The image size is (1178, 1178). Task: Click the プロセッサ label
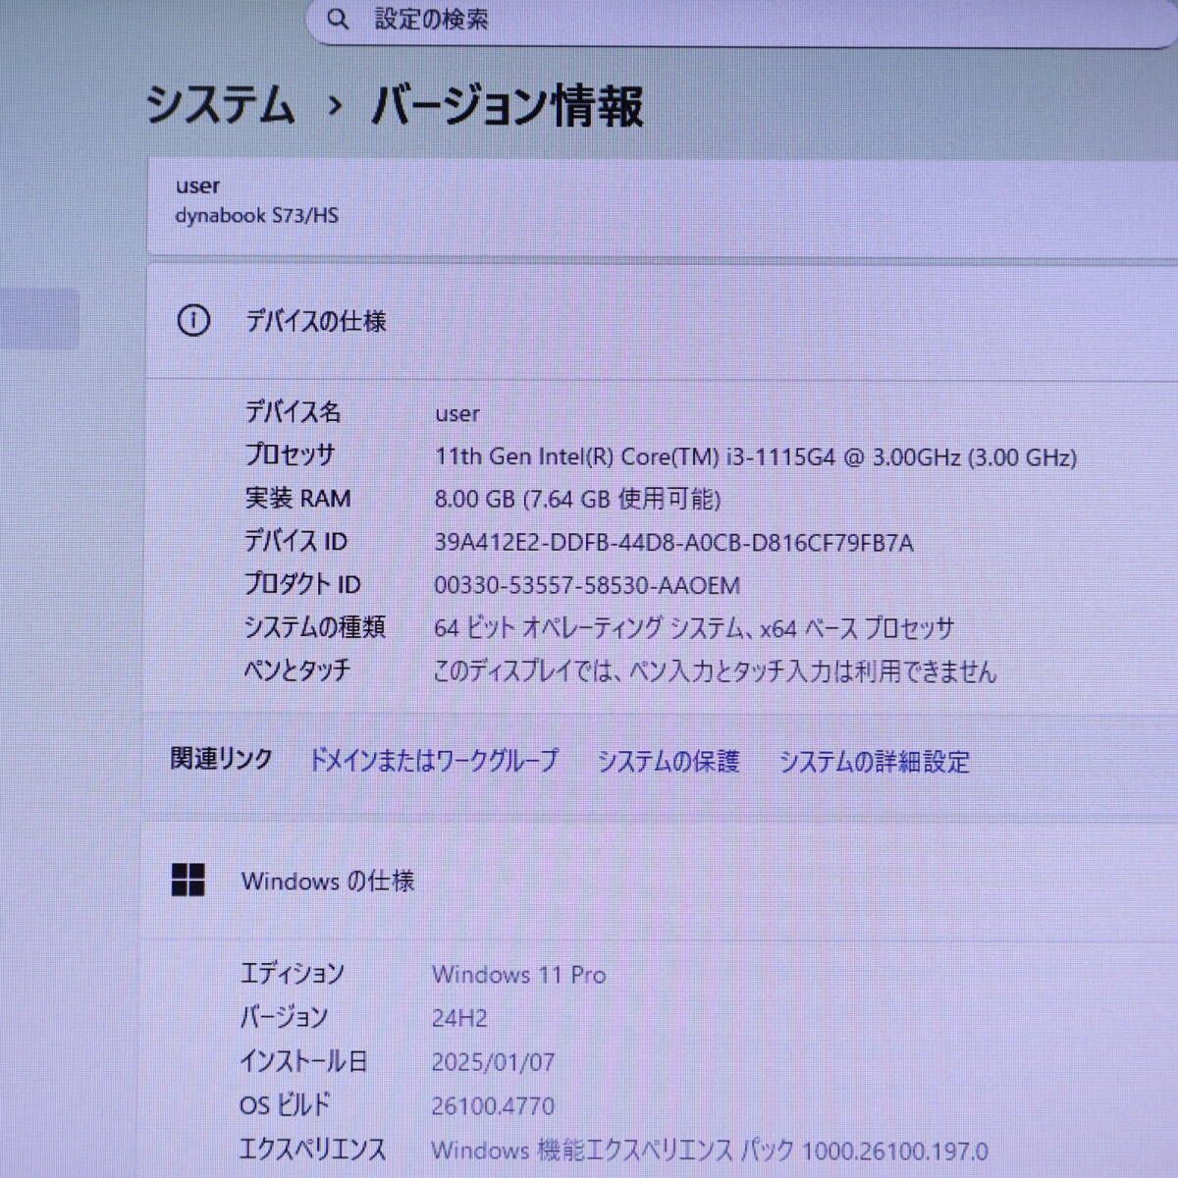(x=290, y=455)
